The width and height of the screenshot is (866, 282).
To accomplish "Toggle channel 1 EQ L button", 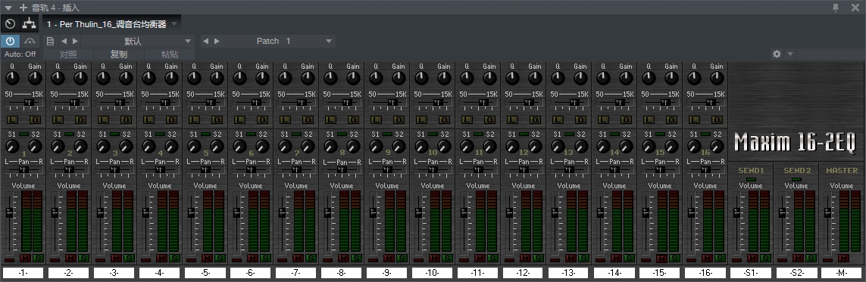I will 13,119.
